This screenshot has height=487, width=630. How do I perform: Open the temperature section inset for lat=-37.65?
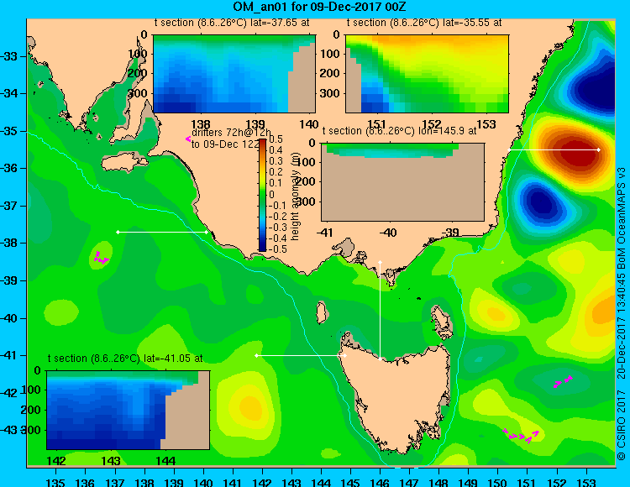234,74
